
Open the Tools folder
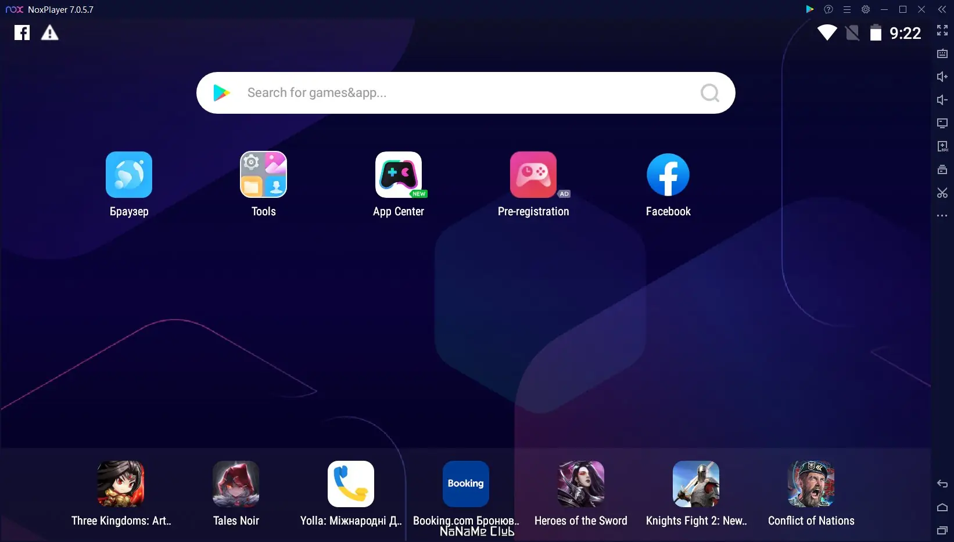pyautogui.click(x=264, y=175)
